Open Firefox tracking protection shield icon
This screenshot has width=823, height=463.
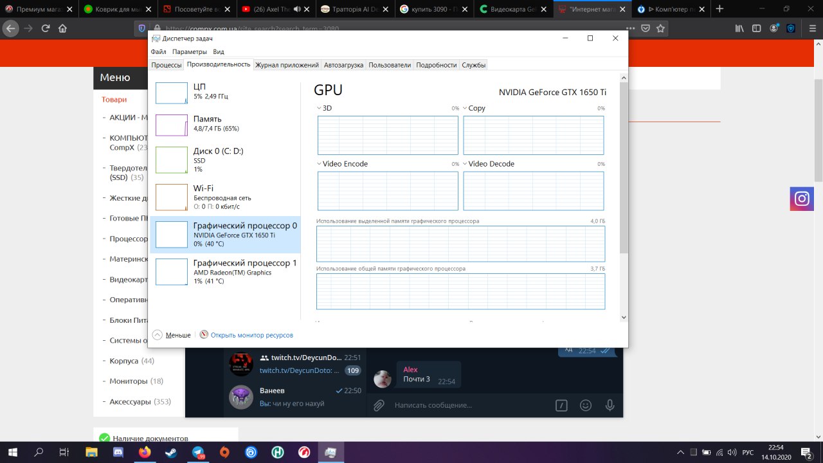[x=141, y=28]
